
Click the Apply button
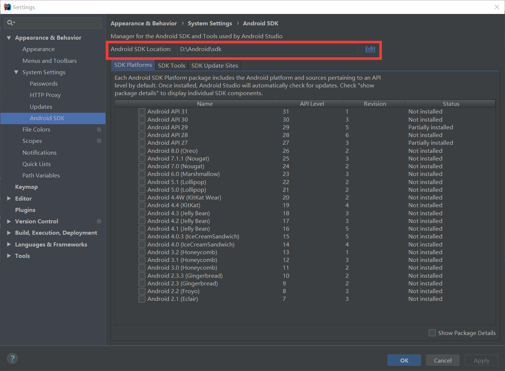(481, 360)
